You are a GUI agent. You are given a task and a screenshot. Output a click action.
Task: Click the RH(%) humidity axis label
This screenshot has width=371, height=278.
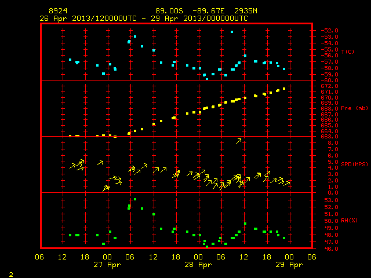click(x=349, y=221)
